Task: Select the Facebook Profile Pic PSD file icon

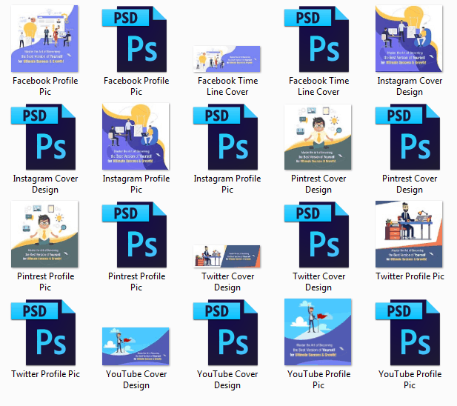Action: coord(136,39)
